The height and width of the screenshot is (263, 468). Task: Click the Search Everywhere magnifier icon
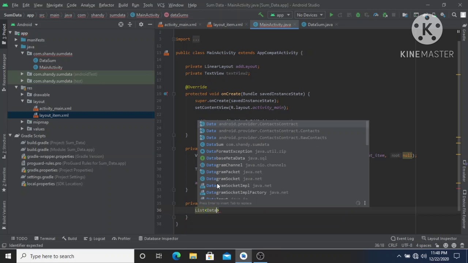tap(454, 15)
